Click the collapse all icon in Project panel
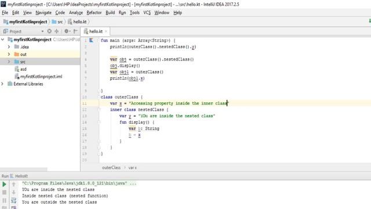 pyautogui.click(x=57, y=31)
